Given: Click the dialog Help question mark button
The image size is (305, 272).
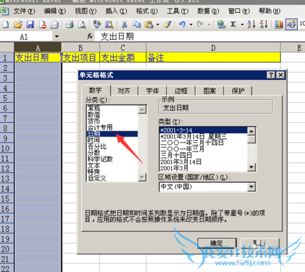Looking at the screenshot, I should tap(271, 75).
